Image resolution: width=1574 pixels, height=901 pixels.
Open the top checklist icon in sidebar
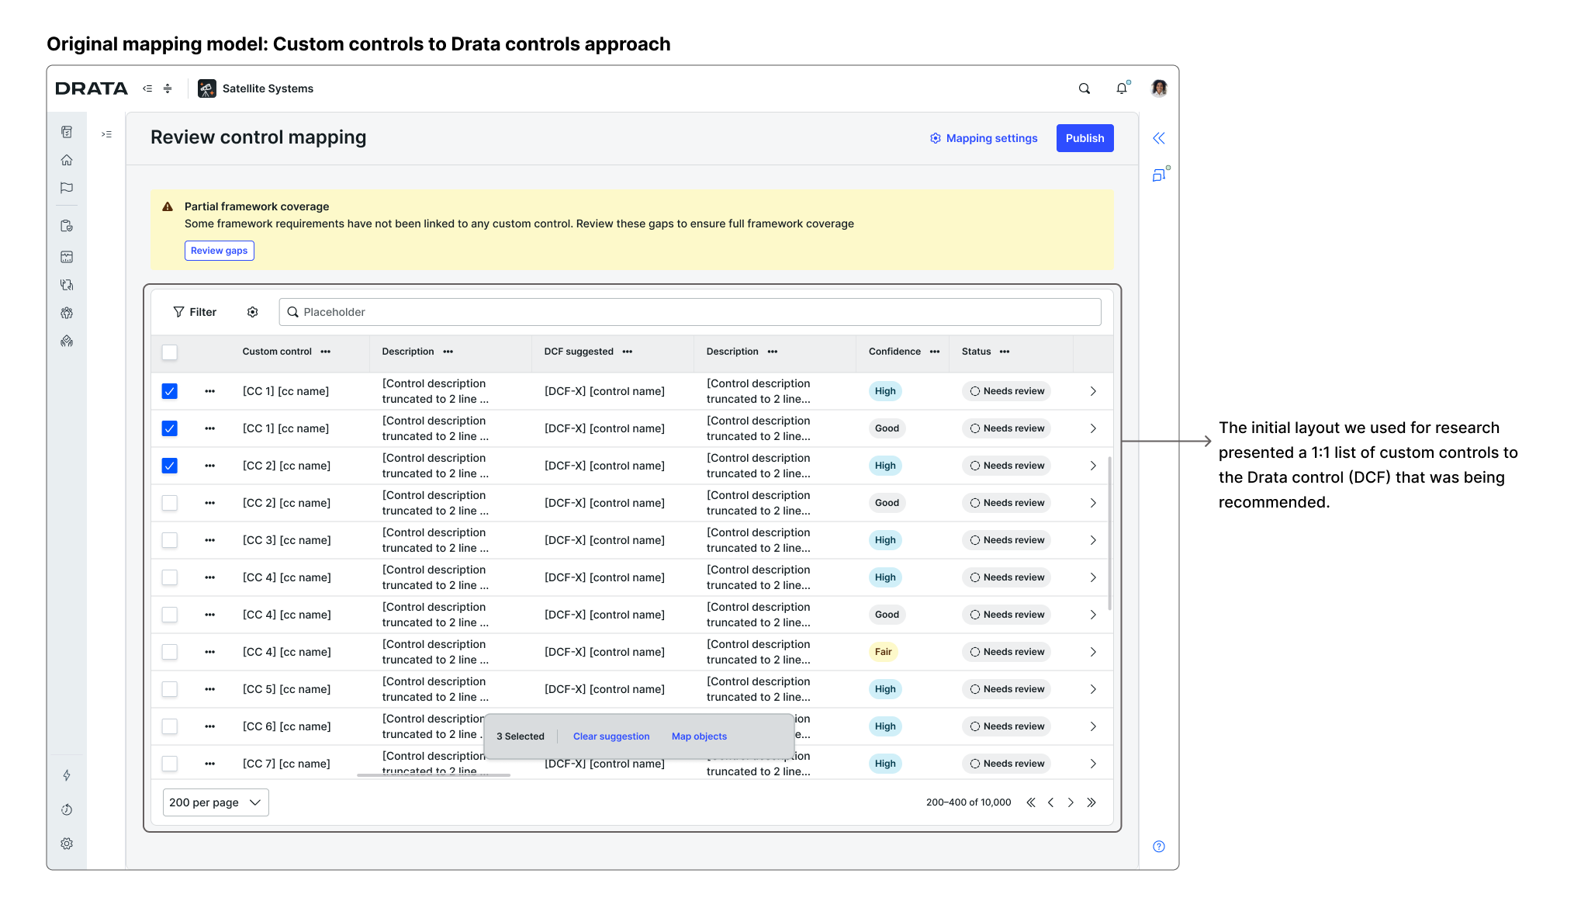click(67, 132)
